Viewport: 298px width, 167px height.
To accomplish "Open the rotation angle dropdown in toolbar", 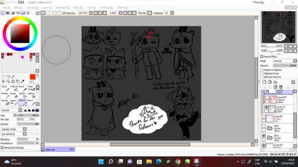I will click(121, 13).
